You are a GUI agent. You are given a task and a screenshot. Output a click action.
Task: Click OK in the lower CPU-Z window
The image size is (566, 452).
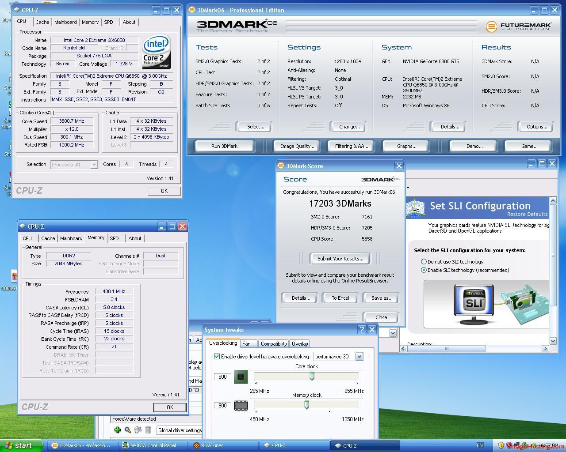pyautogui.click(x=170, y=407)
